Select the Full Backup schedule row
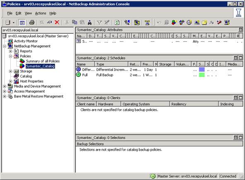245x180 pixels. click(x=159, y=75)
